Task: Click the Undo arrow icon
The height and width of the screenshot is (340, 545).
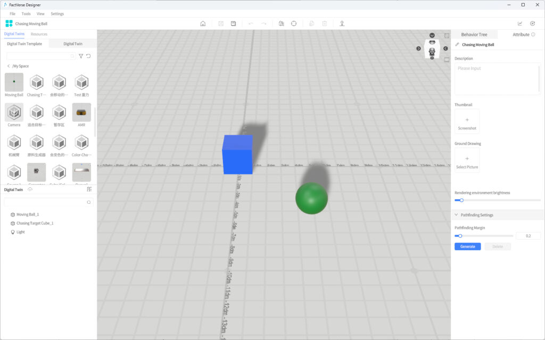Action: pos(251,23)
